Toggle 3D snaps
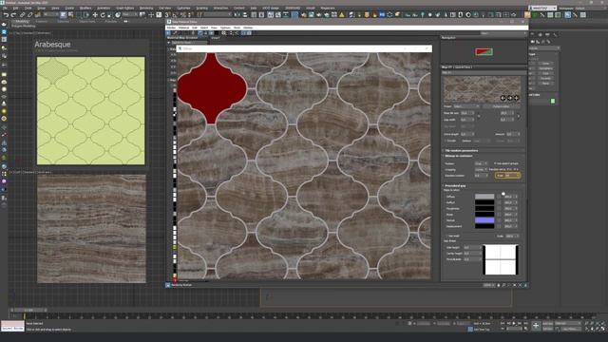 [167, 15]
